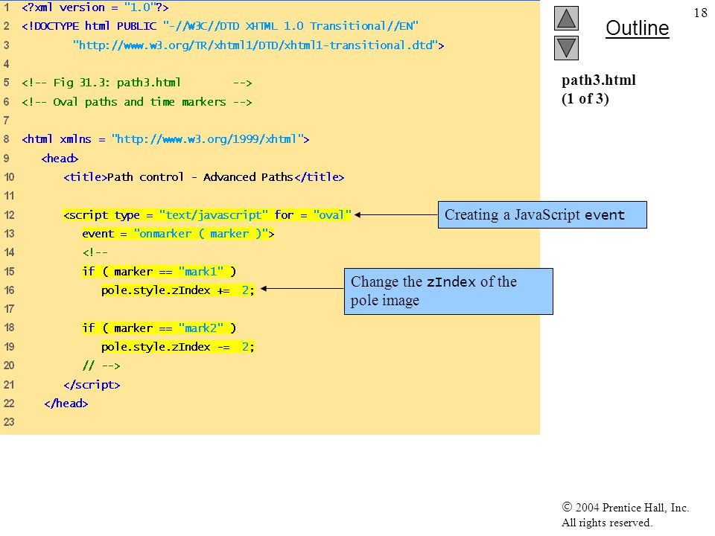
Task: Click the xml version declaration line
Action: [x=95, y=7]
